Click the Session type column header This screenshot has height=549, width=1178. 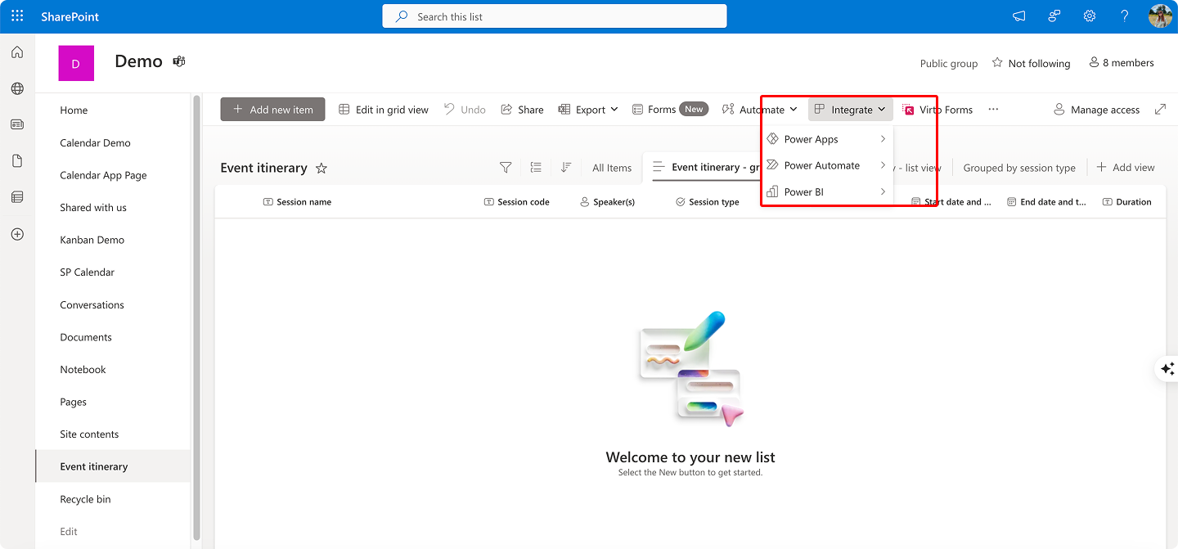708,202
